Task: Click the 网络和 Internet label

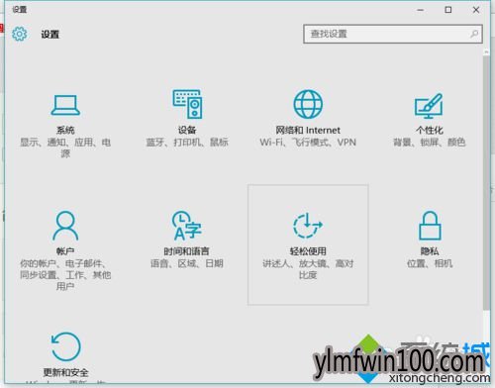Action: pos(308,131)
